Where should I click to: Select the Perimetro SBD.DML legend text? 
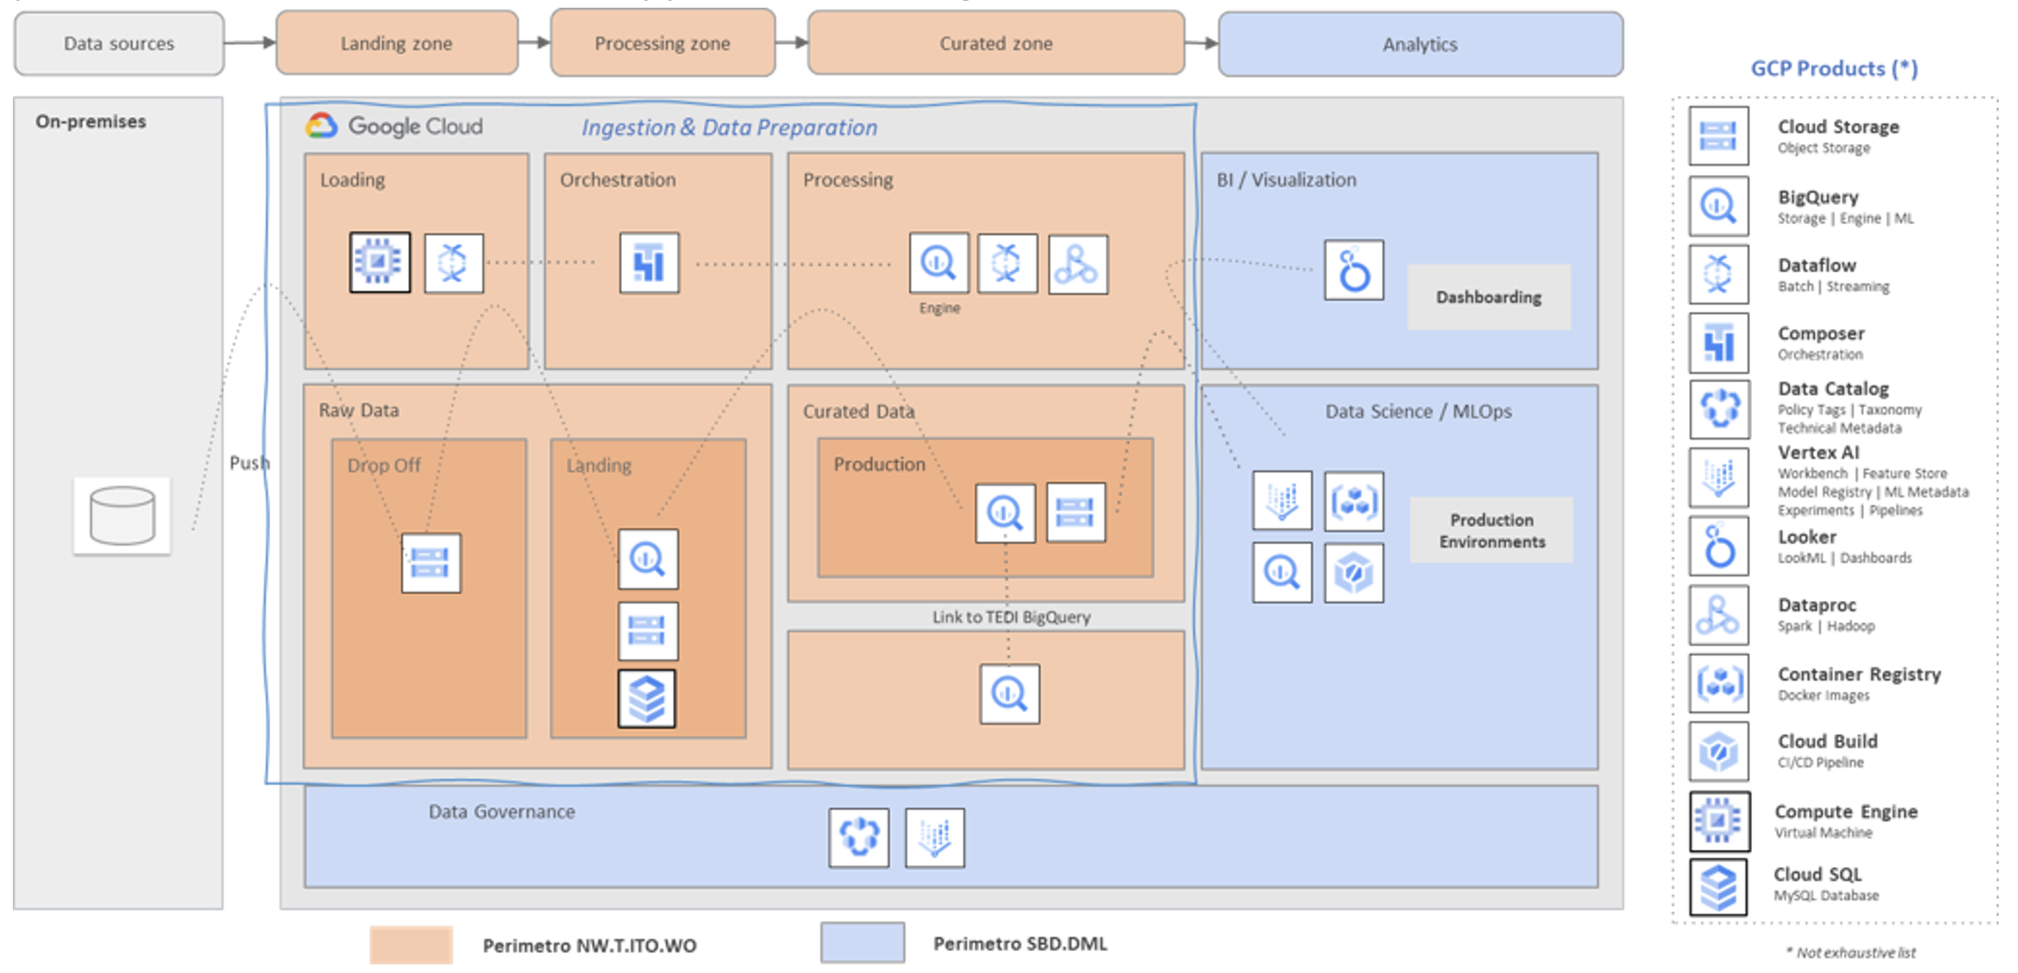click(1020, 943)
